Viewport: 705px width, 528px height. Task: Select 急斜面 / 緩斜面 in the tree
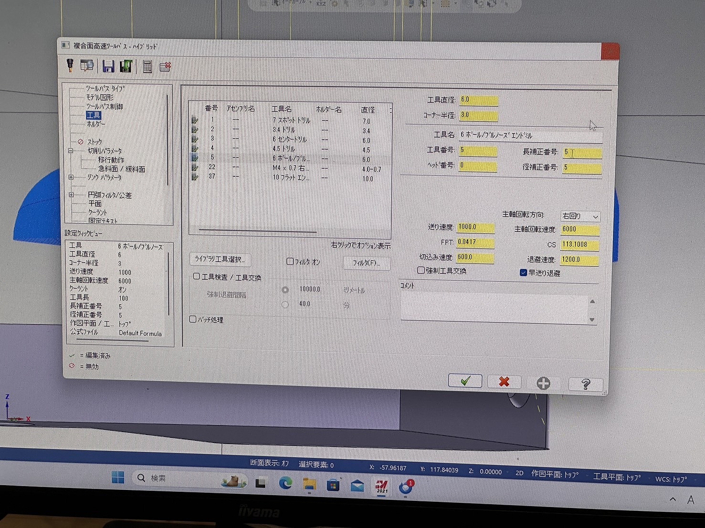coord(121,169)
